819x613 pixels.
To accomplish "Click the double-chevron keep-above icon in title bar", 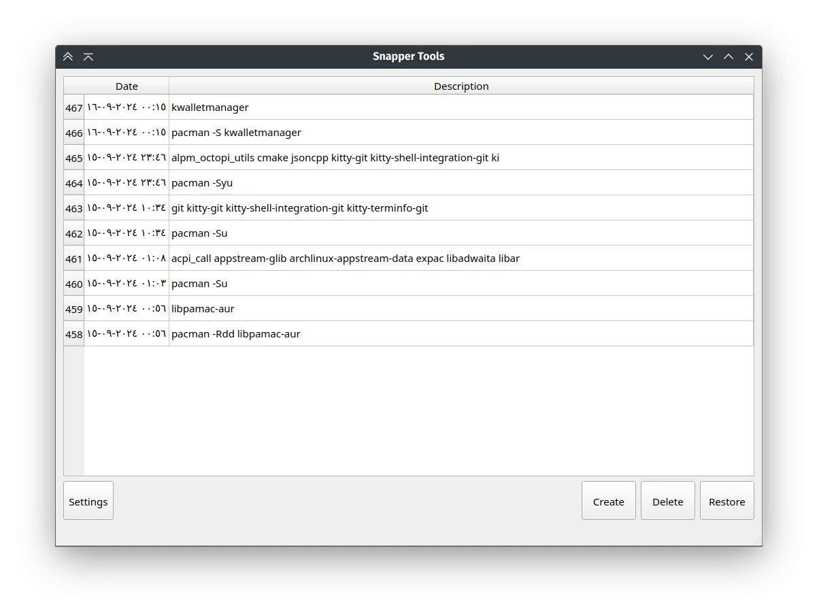I will pos(68,57).
